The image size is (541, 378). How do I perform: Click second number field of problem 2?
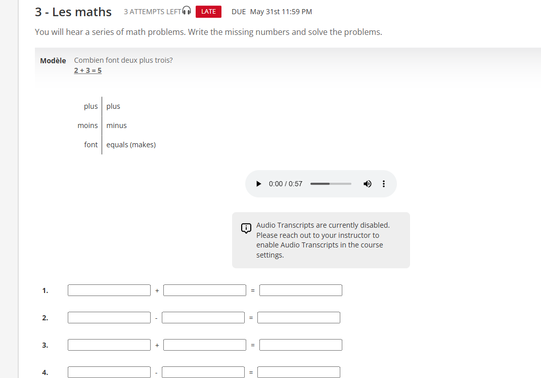[203, 318]
